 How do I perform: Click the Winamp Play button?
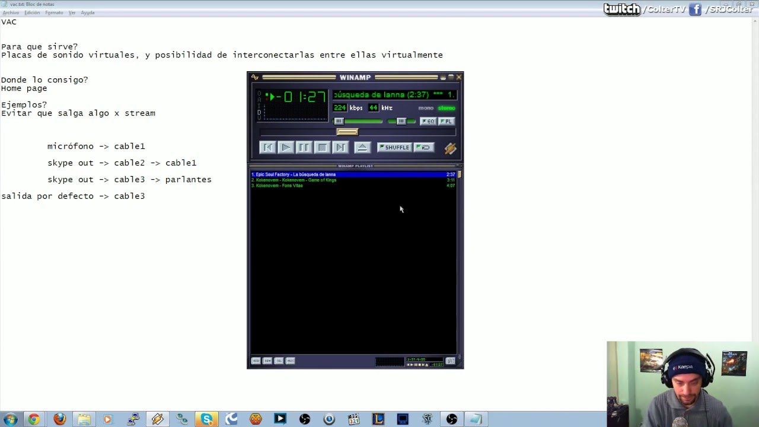[x=285, y=148]
